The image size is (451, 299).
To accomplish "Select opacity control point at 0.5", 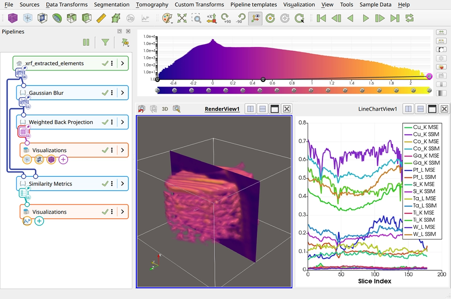I will coord(263,79).
